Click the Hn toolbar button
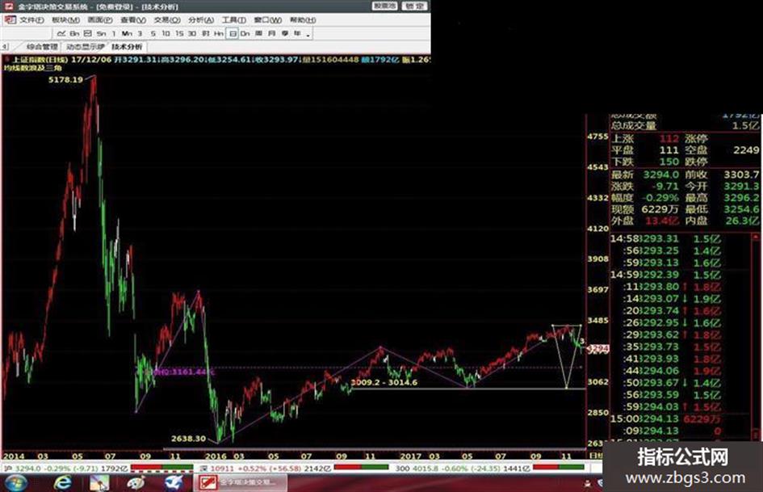The width and height of the screenshot is (763, 492). [x=219, y=34]
